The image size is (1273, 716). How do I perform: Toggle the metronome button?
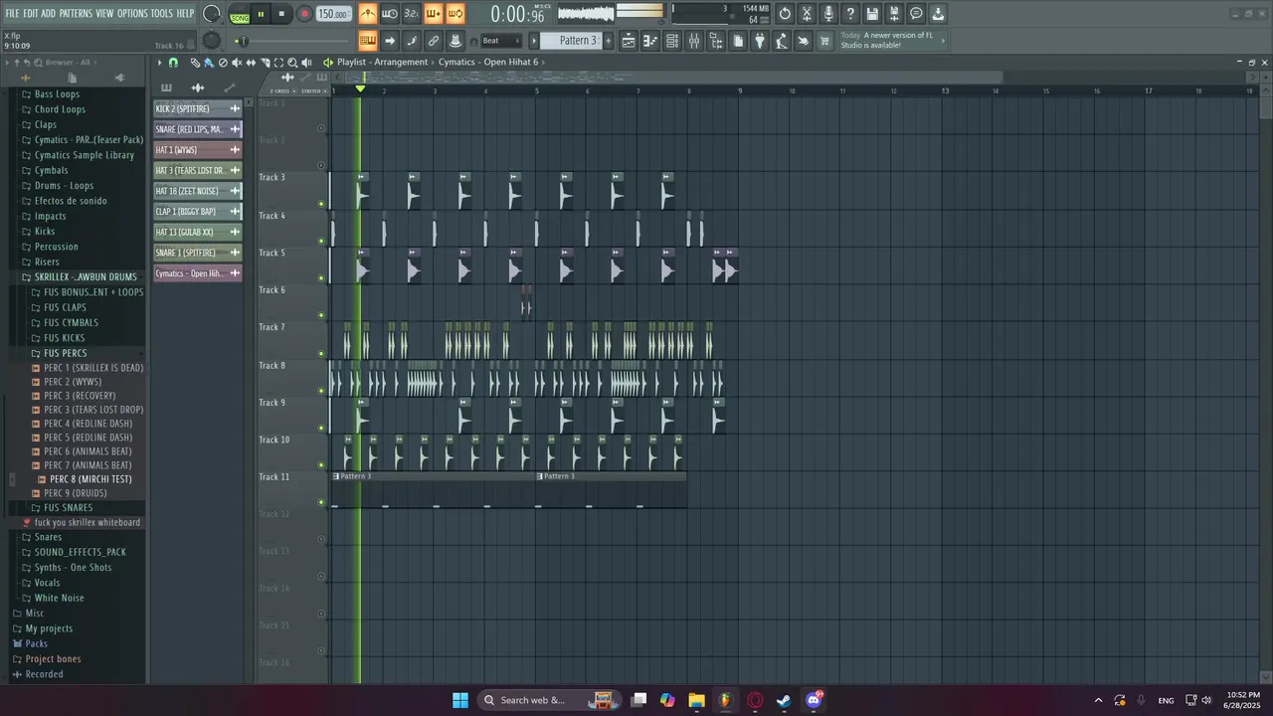coord(368,14)
